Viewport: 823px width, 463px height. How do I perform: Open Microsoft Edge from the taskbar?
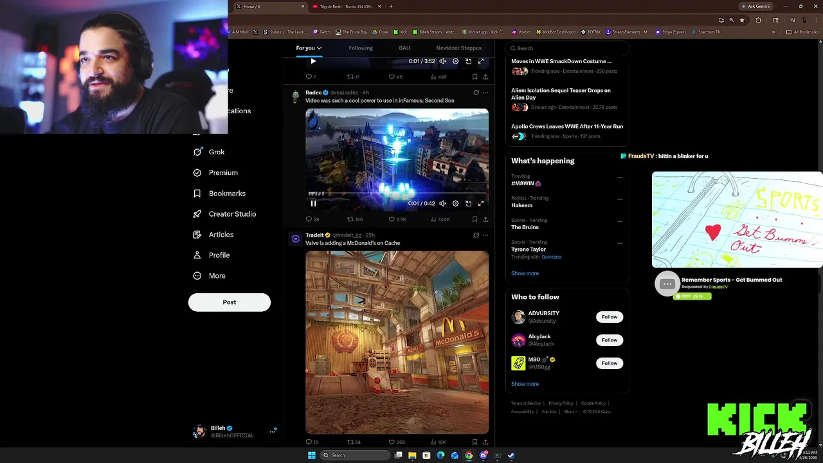pos(440,455)
